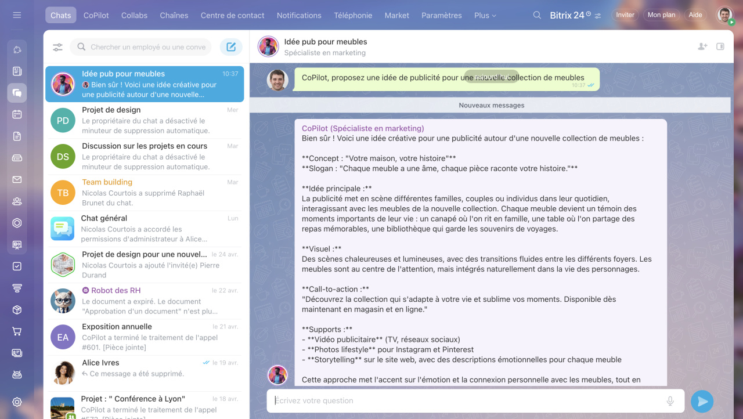The width and height of the screenshot is (743, 419).
Task: Open the robot automation icon in sidebar
Action: [17, 375]
